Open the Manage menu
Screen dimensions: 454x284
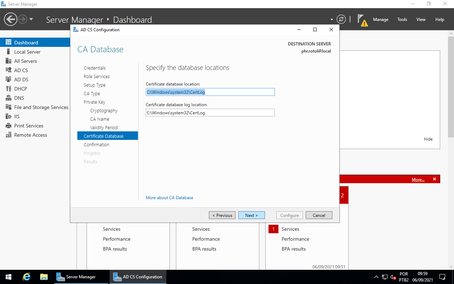point(381,20)
